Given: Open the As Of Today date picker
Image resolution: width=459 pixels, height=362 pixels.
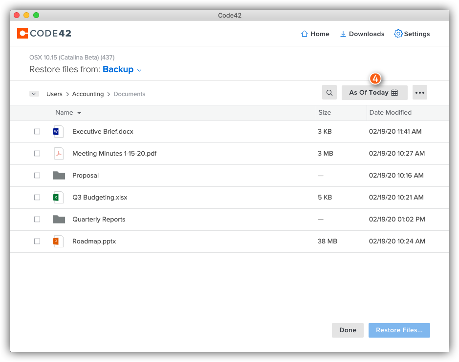Looking at the screenshot, I should click(x=374, y=93).
